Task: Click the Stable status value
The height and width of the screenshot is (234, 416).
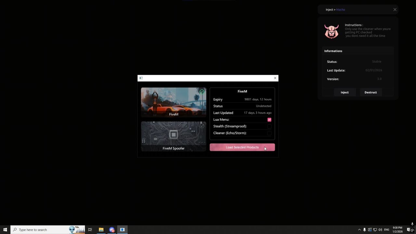Action: point(377,61)
